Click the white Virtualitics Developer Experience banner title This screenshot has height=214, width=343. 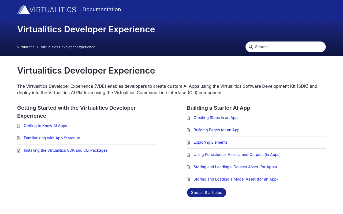pos(86,29)
